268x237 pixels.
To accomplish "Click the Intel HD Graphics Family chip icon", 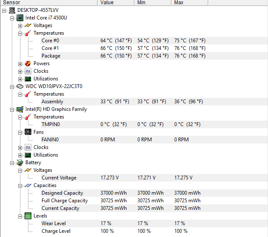I will coord(20,109).
